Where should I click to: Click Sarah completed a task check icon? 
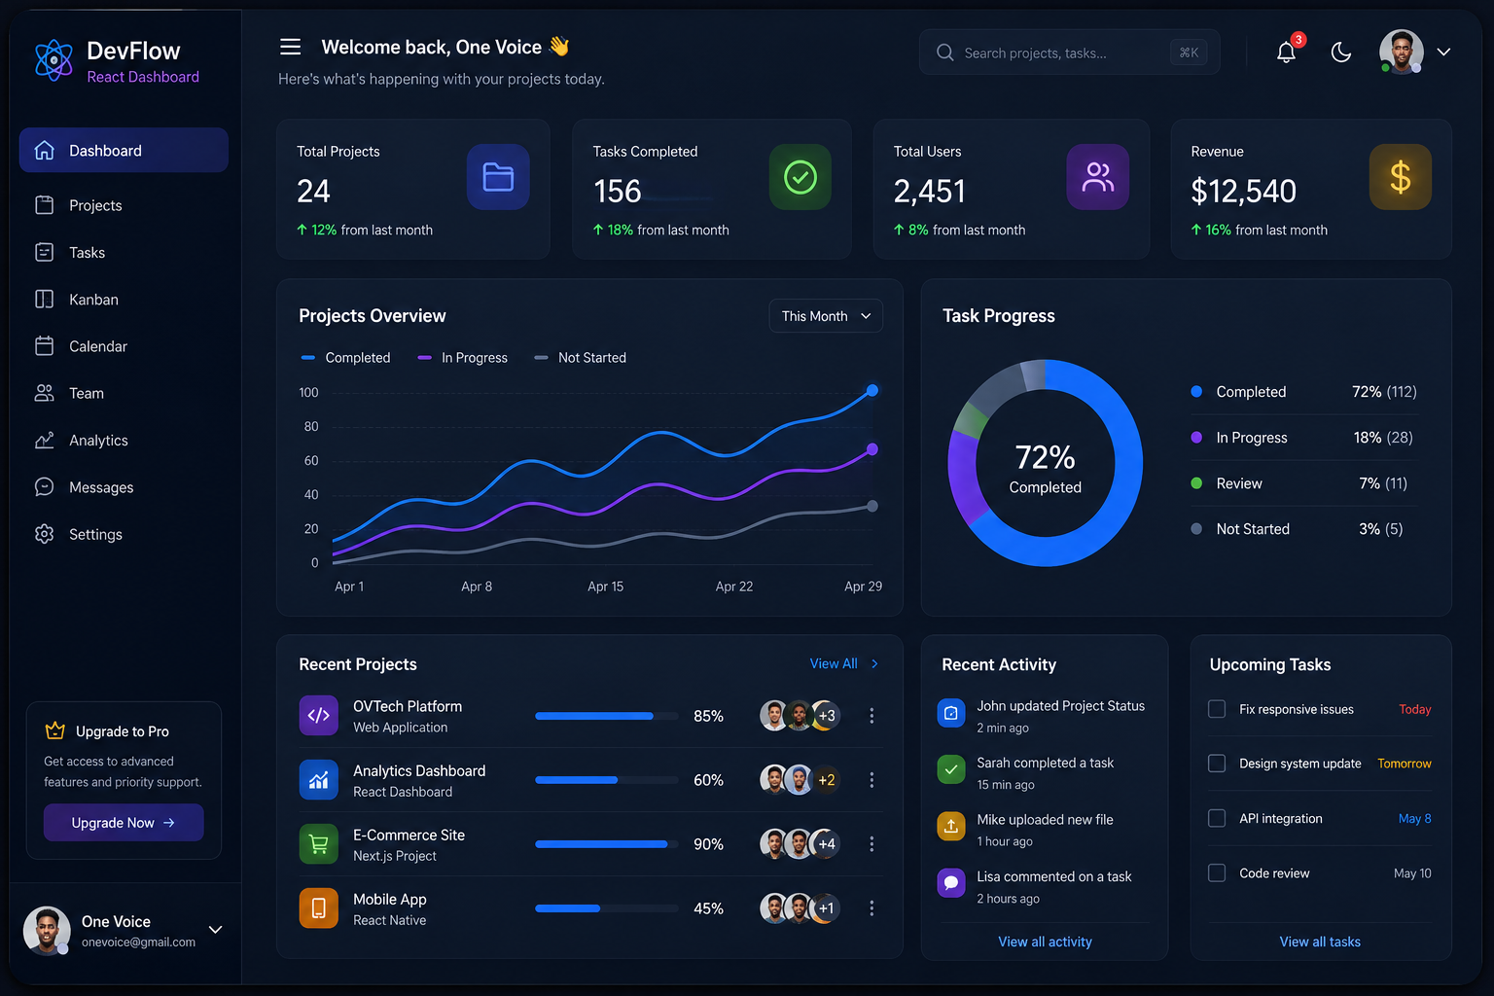pos(951,769)
